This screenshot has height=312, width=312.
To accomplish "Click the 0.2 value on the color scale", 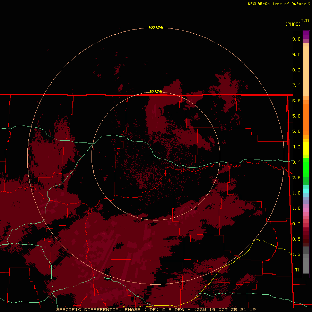I will click(x=296, y=224).
